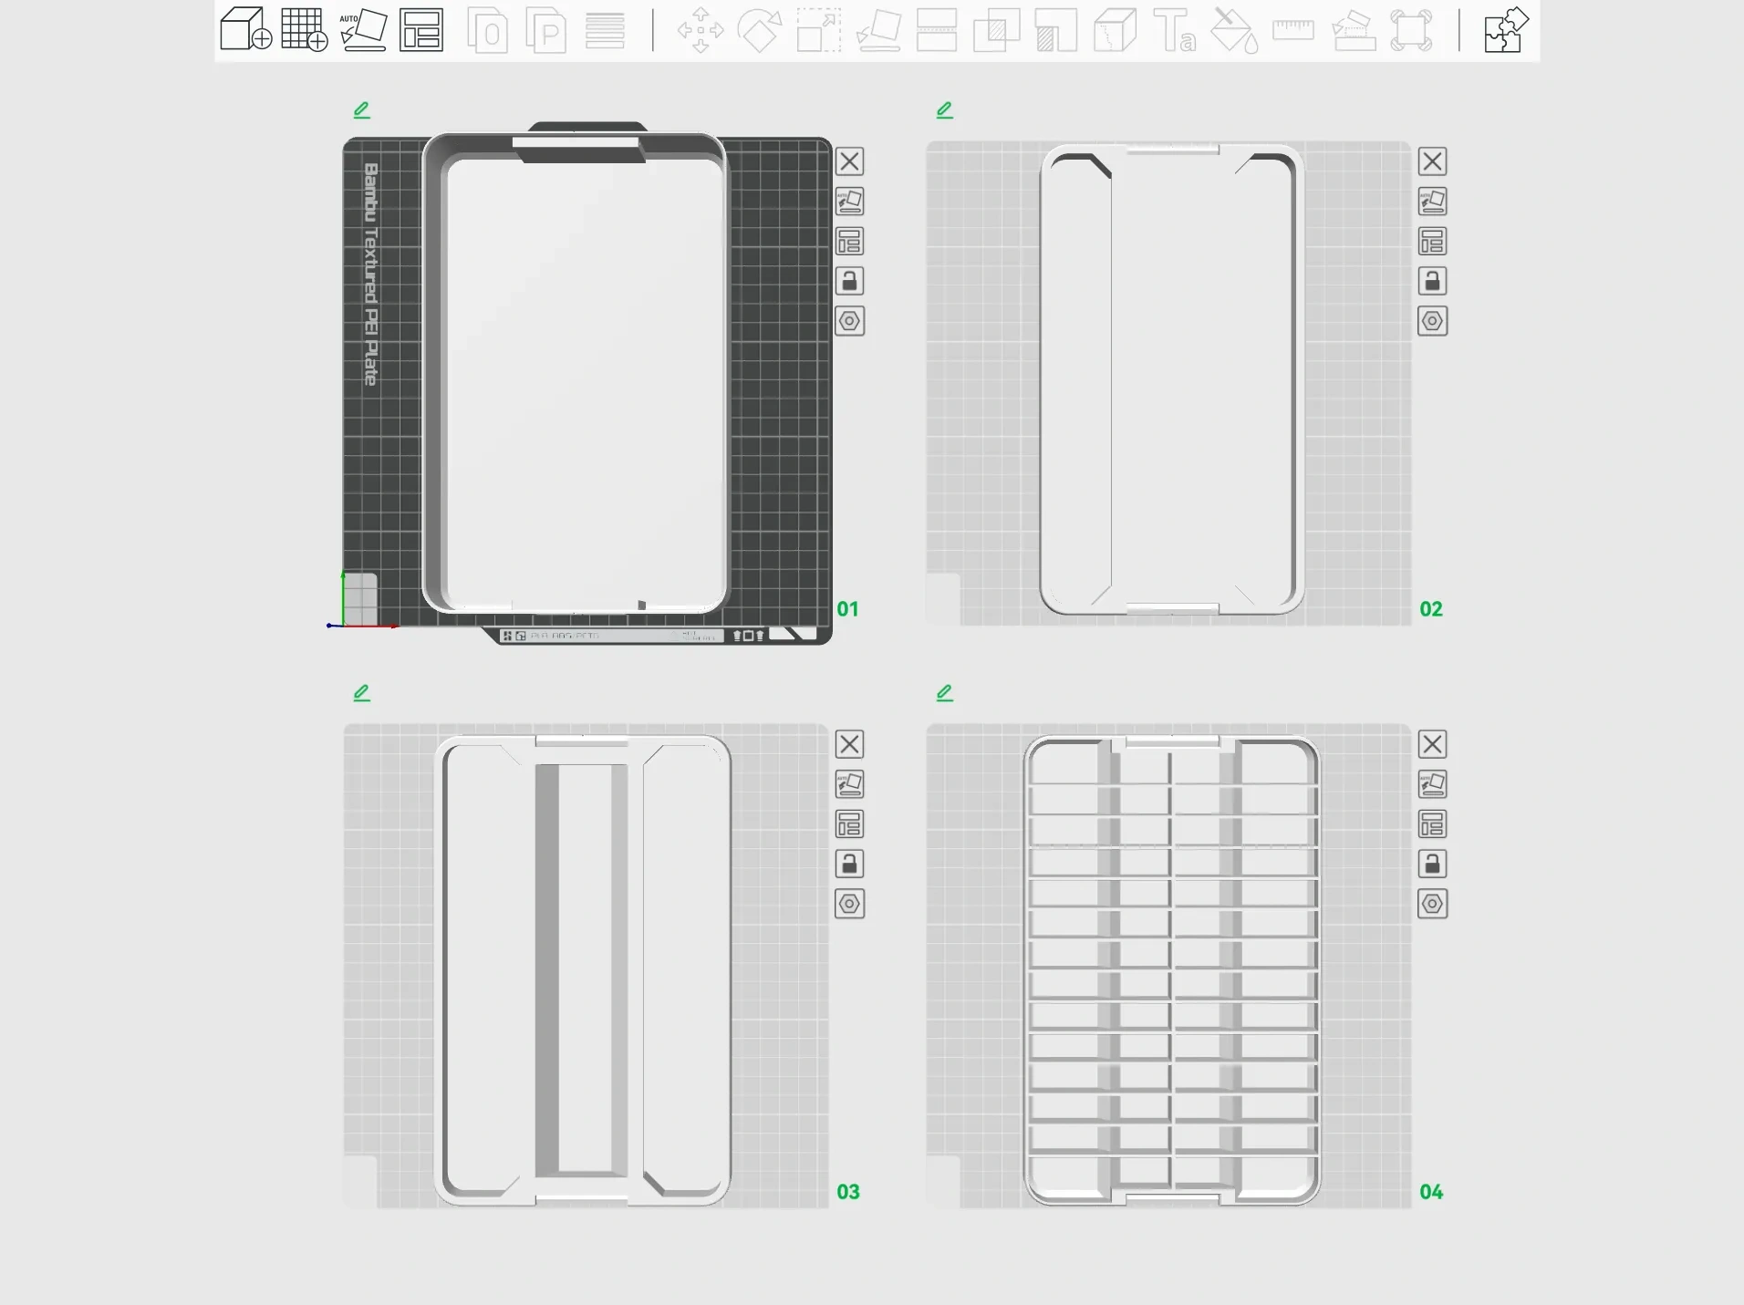
Task: Remove plate 01 with its X icon
Action: (x=849, y=161)
